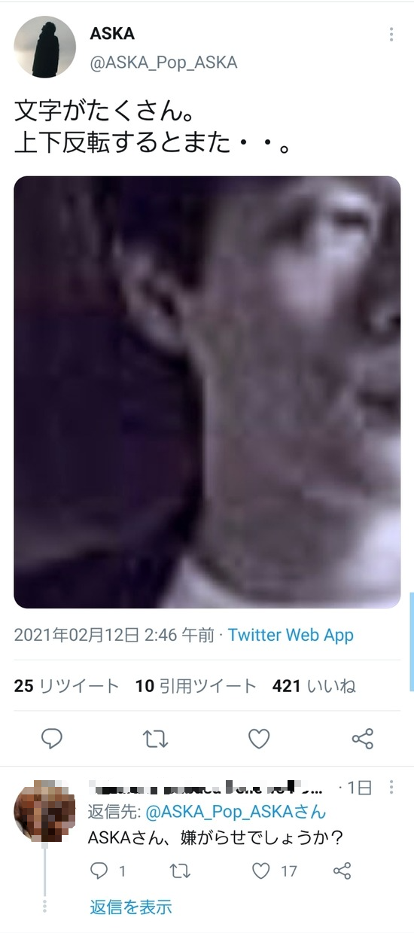View the 421 いいね list
This screenshot has width=414, height=933.
tap(314, 686)
